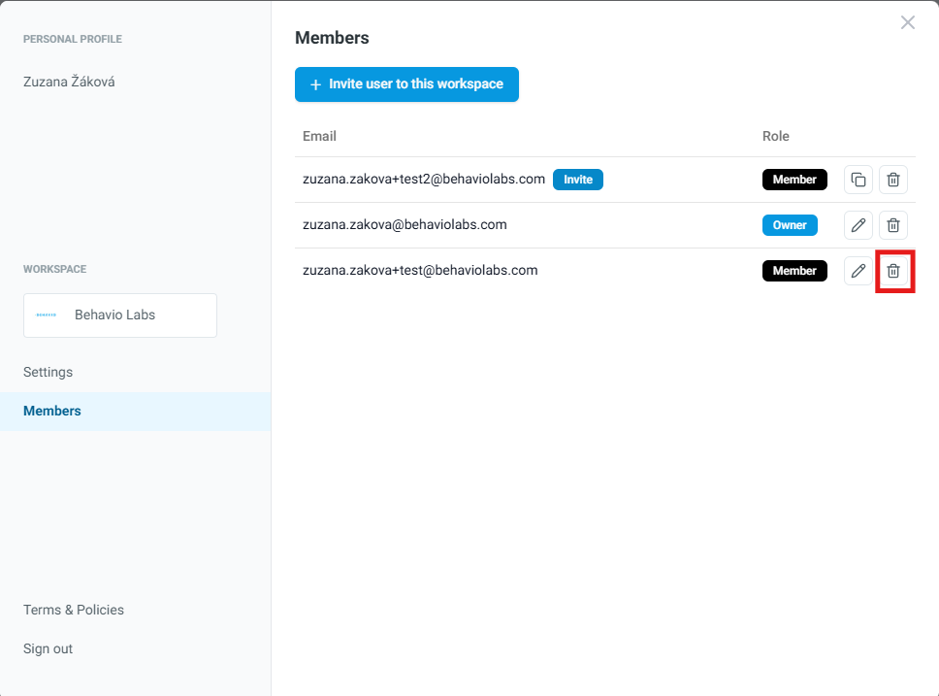Screen dimensions: 939x696
Task: Click the Behavio Labs logo thumbnail
Action: 47,315
